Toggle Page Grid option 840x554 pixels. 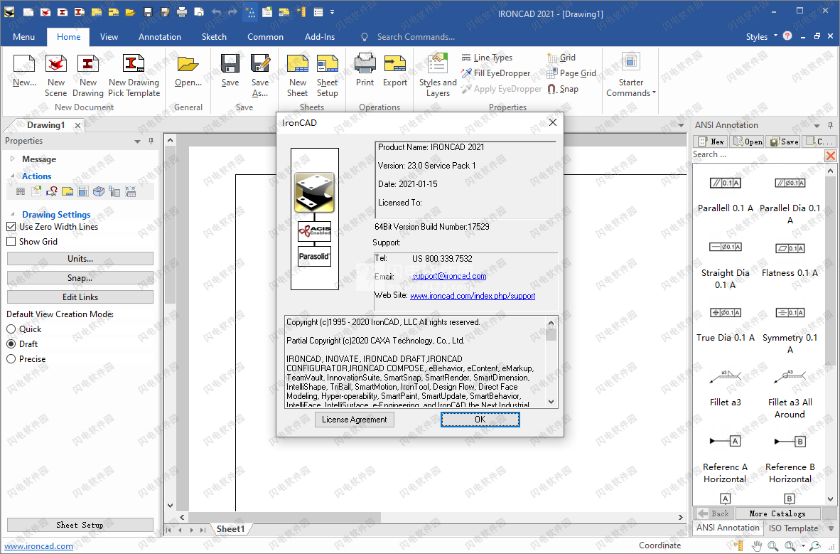[x=571, y=73]
